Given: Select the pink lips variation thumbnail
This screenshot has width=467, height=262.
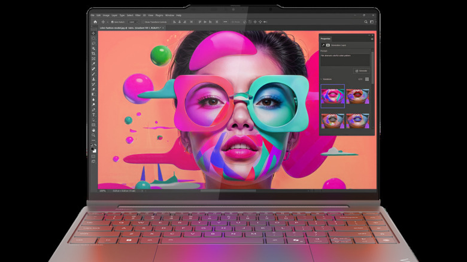Looking at the screenshot, I should (333, 96).
